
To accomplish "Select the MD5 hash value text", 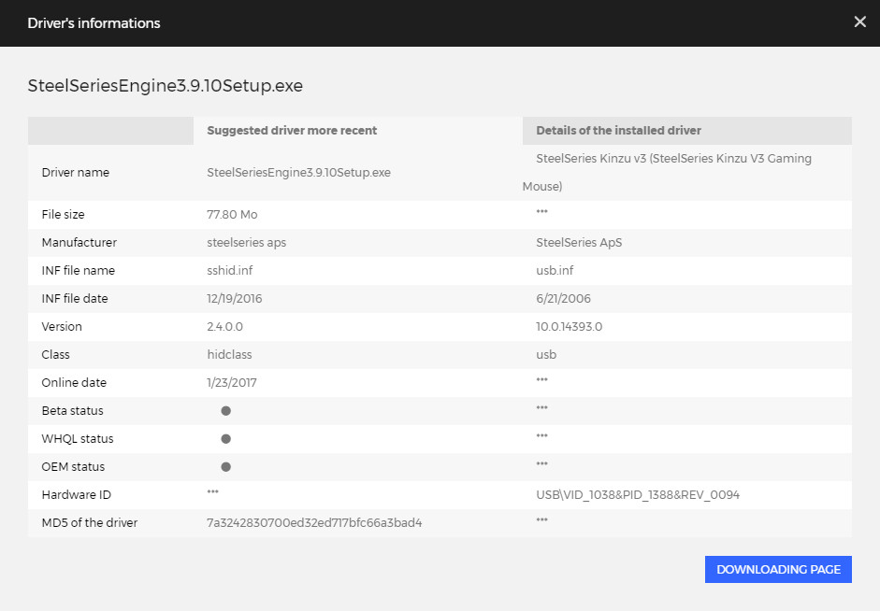I will point(314,523).
